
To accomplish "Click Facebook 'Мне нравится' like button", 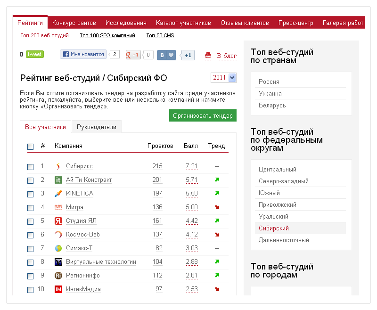I will [83, 54].
